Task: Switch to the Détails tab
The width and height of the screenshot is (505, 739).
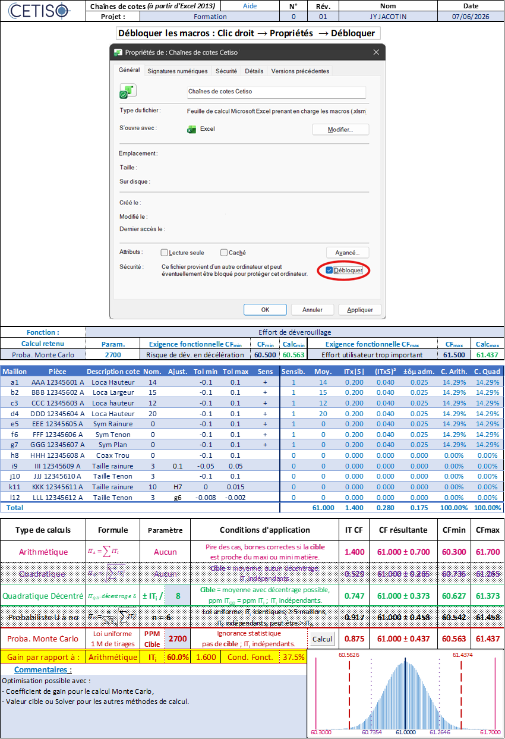Action: [x=254, y=71]
